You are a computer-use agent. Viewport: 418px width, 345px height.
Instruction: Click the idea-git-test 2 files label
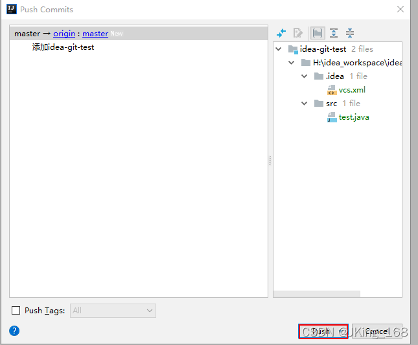click(336, 49)
